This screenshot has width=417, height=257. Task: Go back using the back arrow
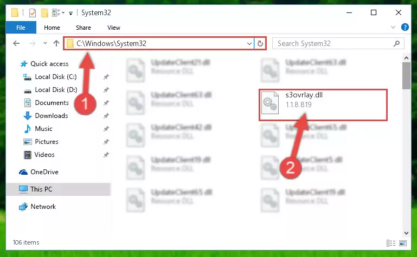click(x=16, y=43)
